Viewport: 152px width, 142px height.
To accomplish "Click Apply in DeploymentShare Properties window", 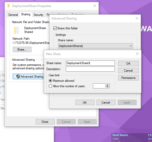I will click(87, 121).
